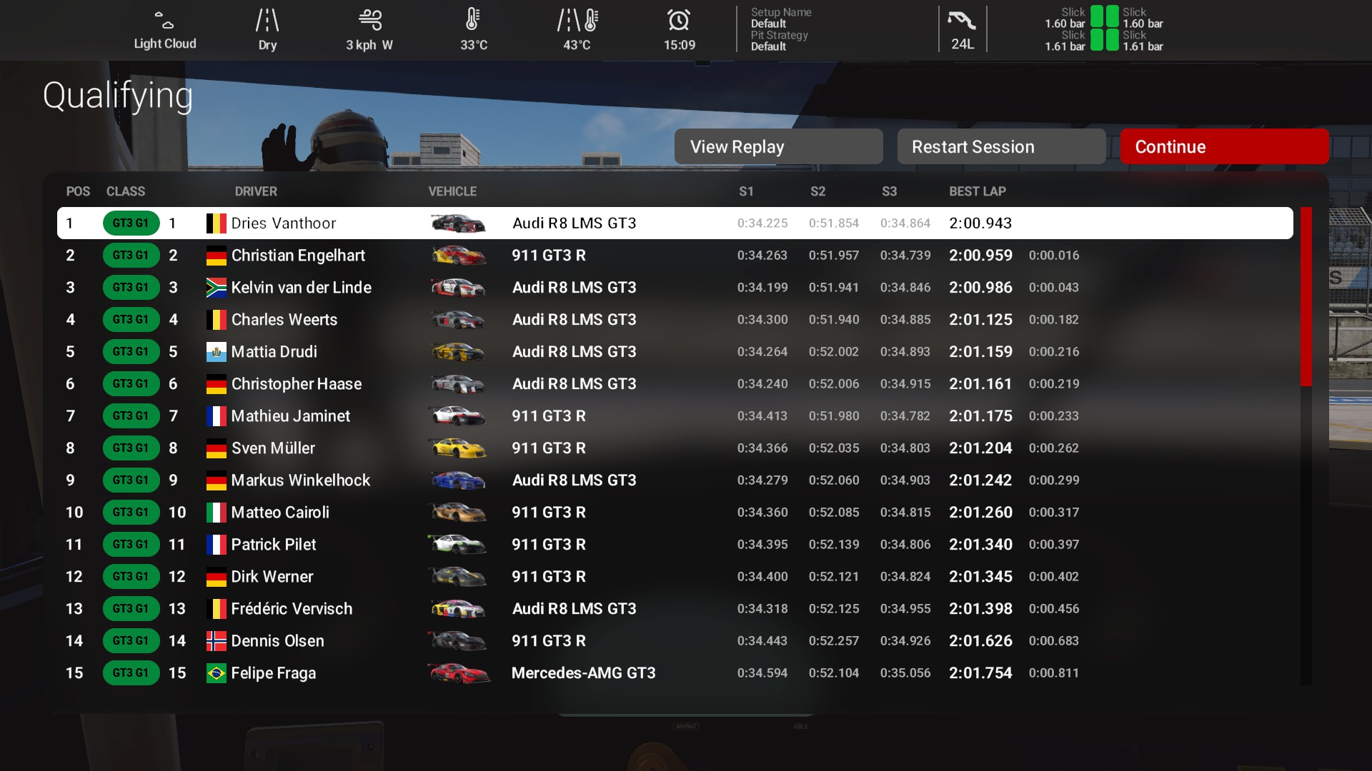Click Felipe Fraga's red Mercedes thumbnail
Screen dimensions: 1372x771
(459, 672)
